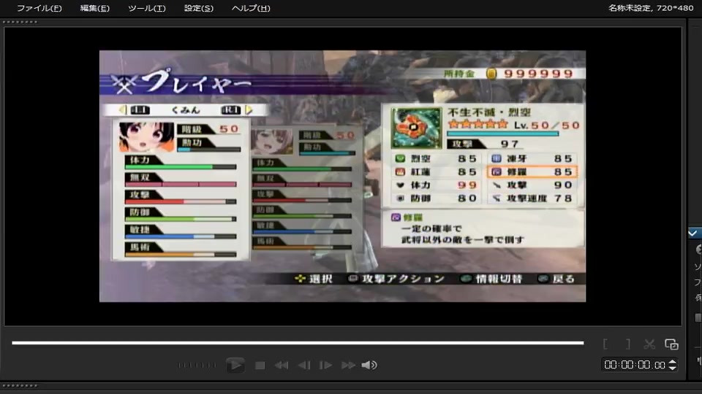The image size is (702, 394).
Task: Jump to start with the rewind icon
Action: point(282,366)
